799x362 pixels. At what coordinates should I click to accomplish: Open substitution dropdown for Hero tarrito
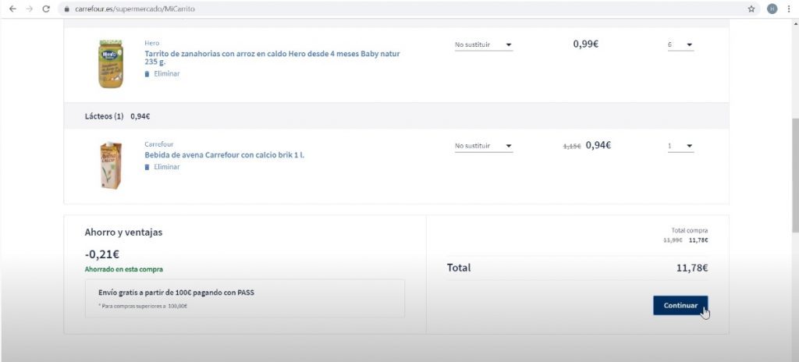(484, 45)
